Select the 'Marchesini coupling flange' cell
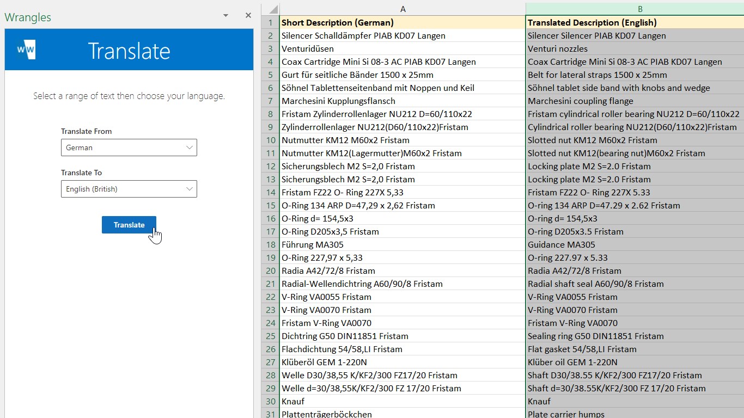 [635, 101]
